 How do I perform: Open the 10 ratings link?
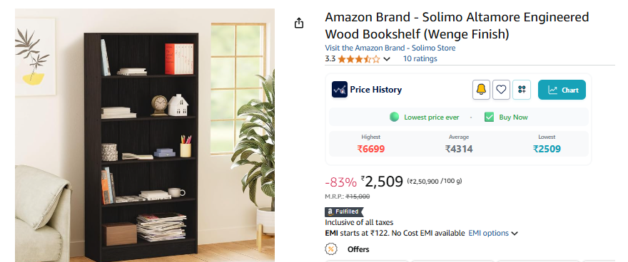coord(420,58)
